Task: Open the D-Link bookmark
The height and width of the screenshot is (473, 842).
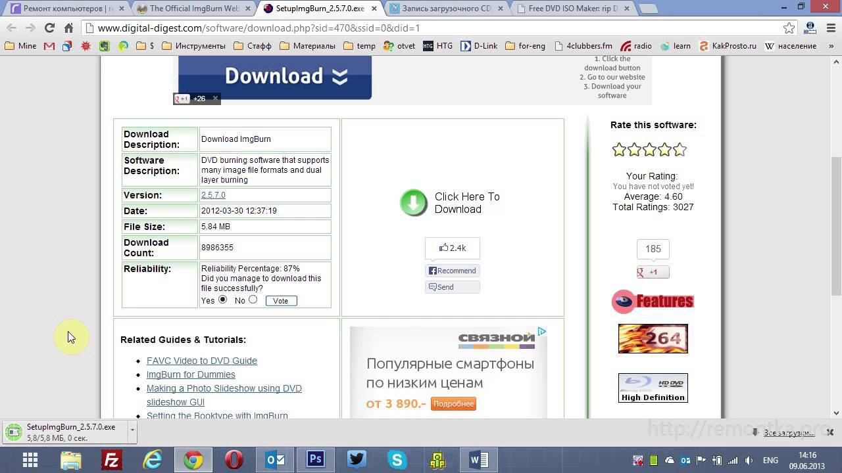Action: click(479, 46)
